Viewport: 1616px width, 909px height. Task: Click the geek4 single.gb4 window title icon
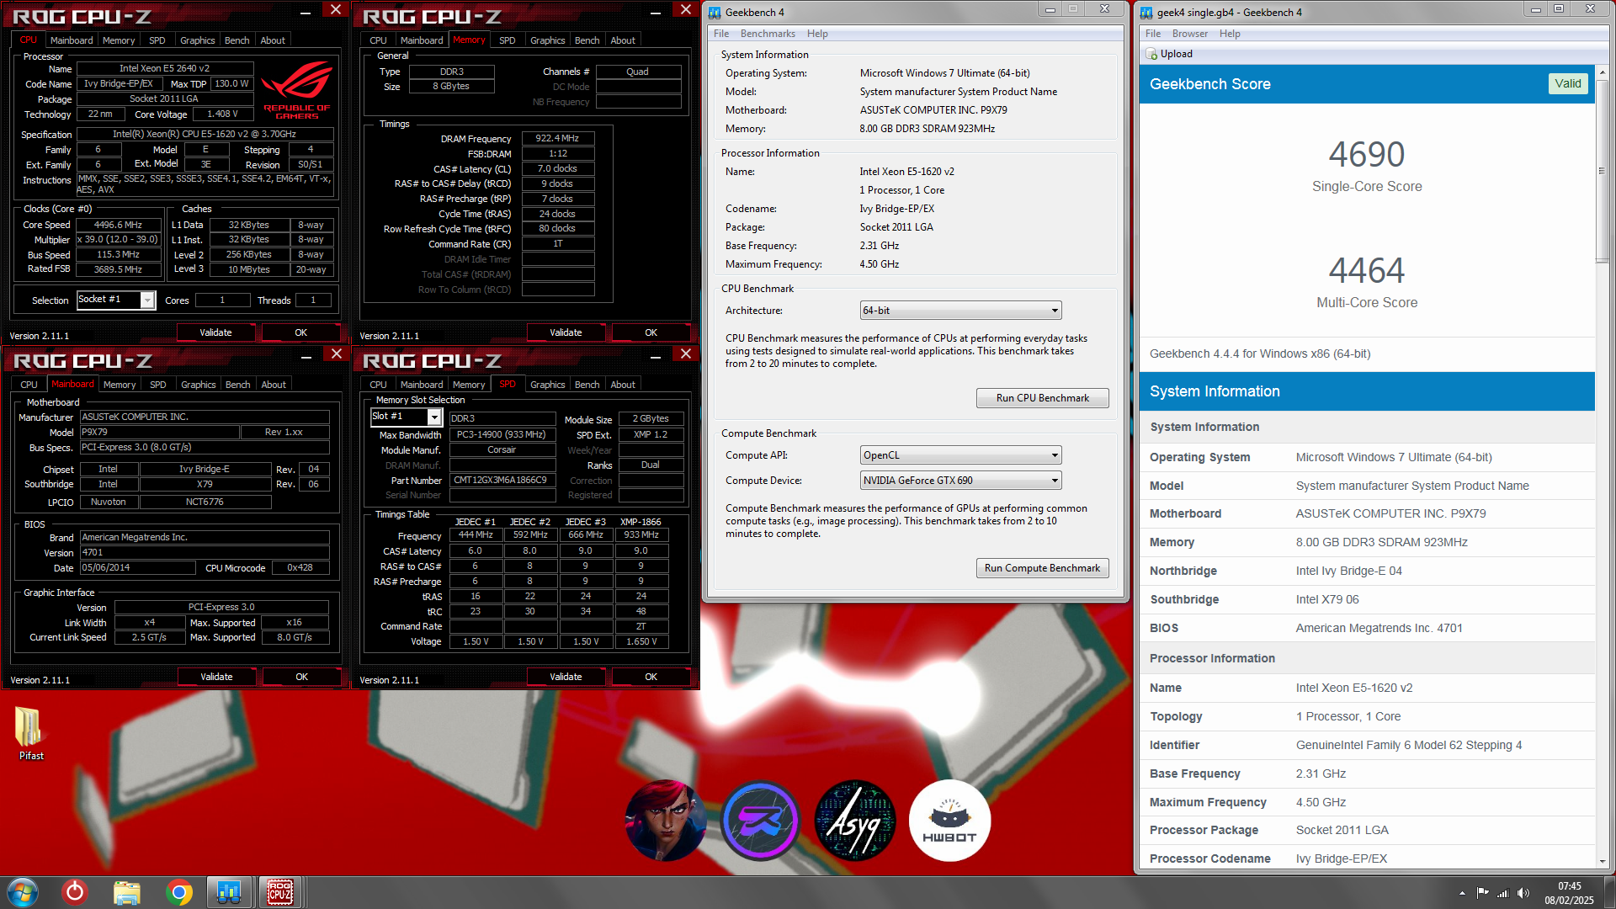(x=1146, y=12)
